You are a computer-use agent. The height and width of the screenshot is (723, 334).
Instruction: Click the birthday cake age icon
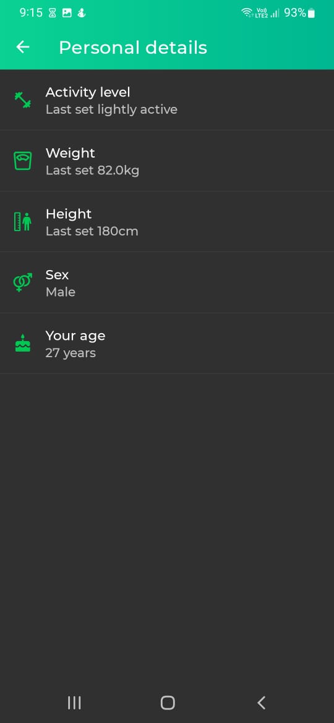23,344
